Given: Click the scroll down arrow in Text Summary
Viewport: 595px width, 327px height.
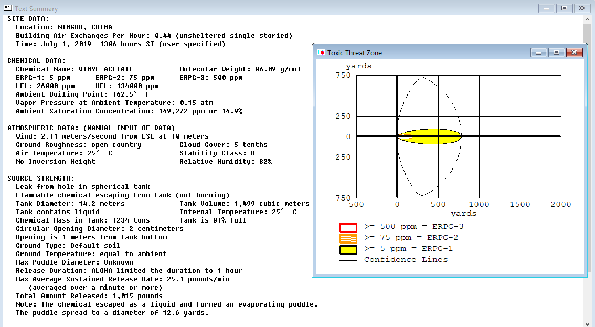Looking at the screenshot, I should tap(588, 323).
